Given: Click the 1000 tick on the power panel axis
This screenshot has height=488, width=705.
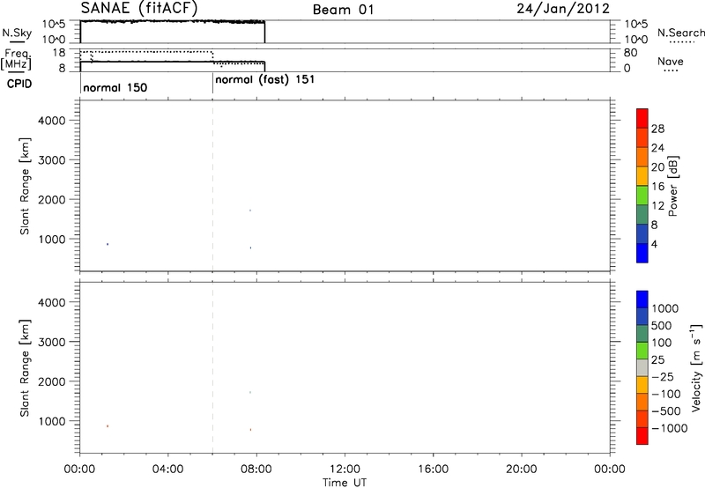Looking at the screenshot, I should click(52, 239).
